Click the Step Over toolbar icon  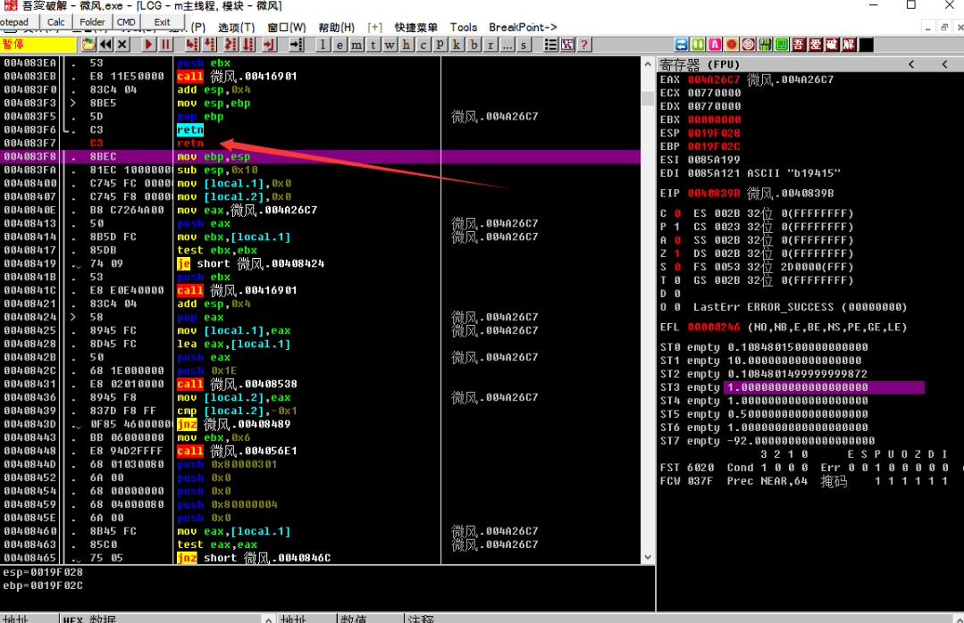coord(210,45)
